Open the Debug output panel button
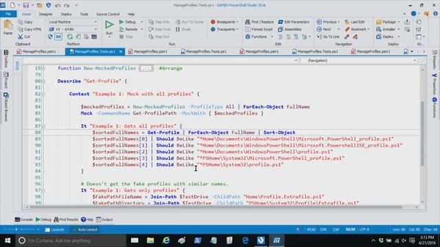 coord(43,220)
